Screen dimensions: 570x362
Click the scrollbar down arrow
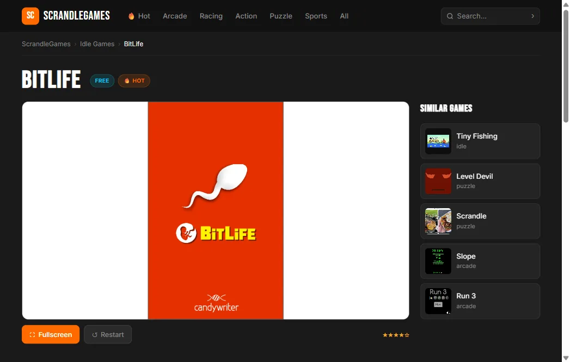coord(566,358)
